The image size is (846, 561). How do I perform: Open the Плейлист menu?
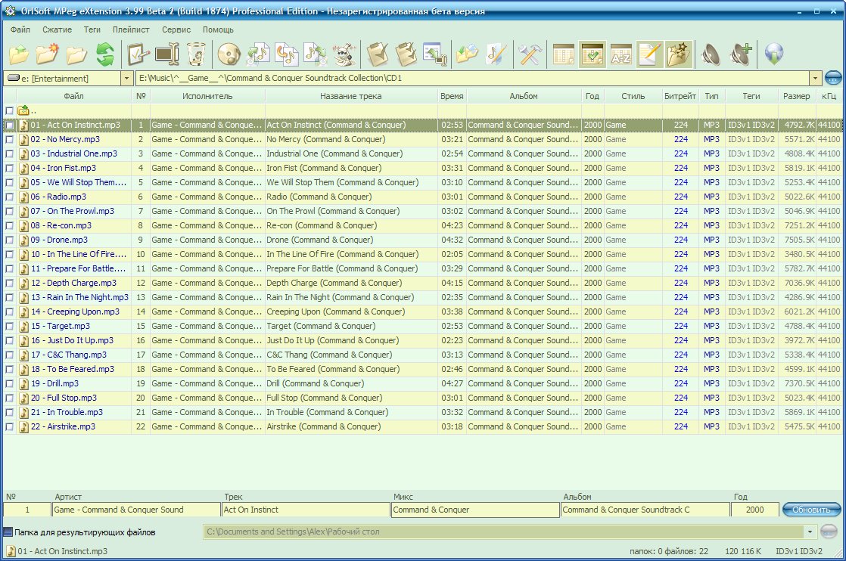pos(131,29)
